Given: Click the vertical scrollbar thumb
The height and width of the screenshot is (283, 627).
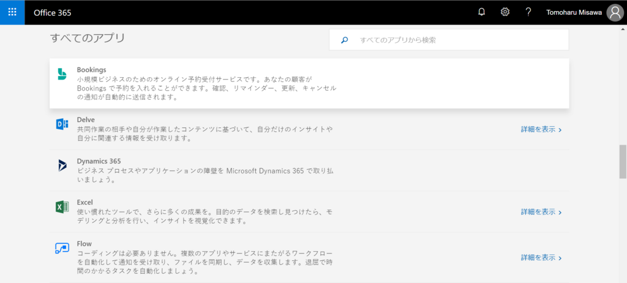Looking at the screenshot, I should [623, 162].
